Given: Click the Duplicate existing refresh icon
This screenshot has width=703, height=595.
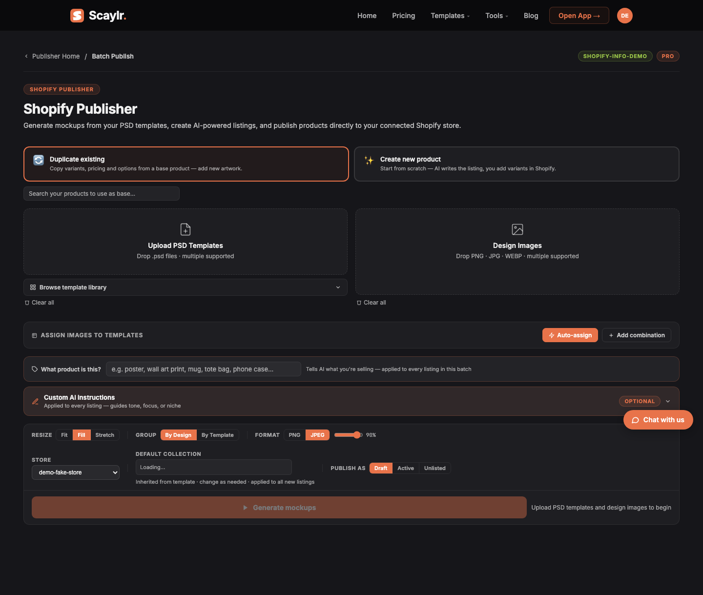Looking at the screenshot, I should tap(39, 160).
